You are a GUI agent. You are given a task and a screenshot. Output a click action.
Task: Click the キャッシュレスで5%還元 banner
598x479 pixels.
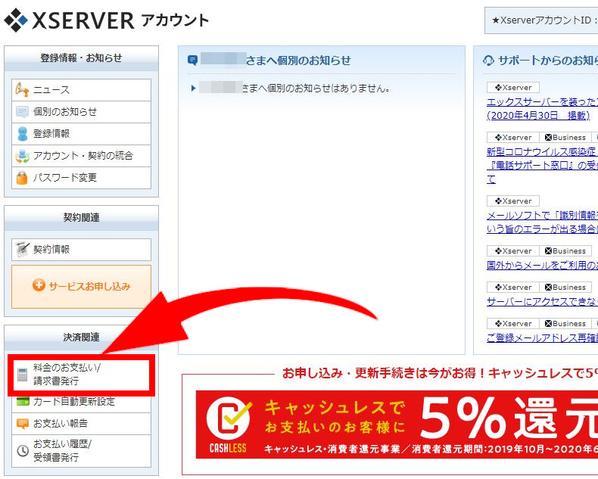coord(397,424)
